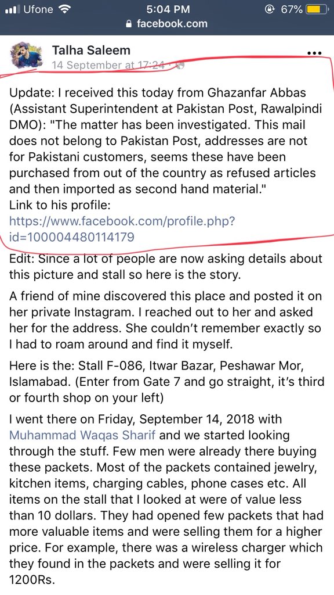Image resolution: width=334 pixels, height=595 pixels.
Task: Tap the 67% battery percentage
Action: coord(291,9)
